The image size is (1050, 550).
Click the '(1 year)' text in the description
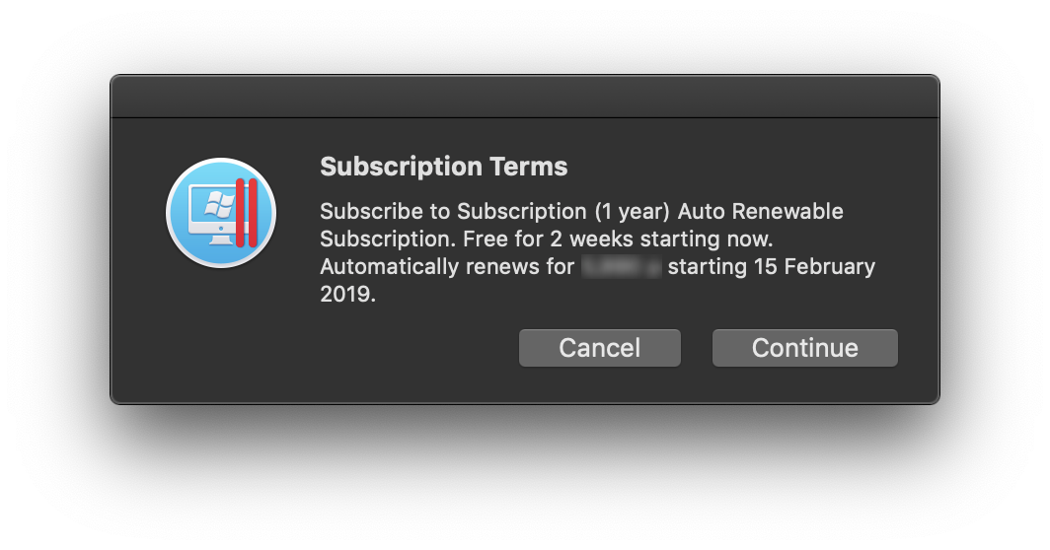click(x=633, y=212)
